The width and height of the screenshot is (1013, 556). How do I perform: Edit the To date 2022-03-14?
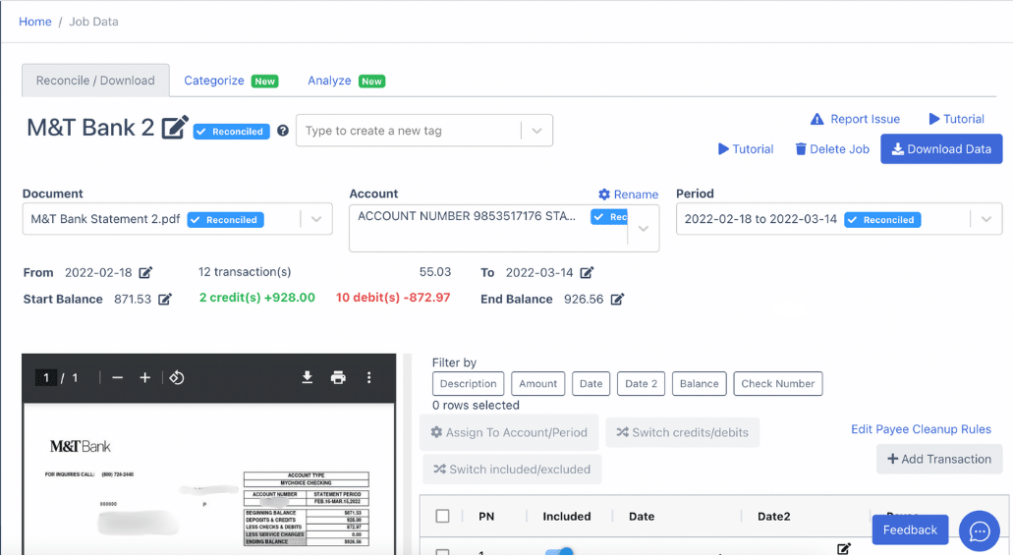(587, 272)
